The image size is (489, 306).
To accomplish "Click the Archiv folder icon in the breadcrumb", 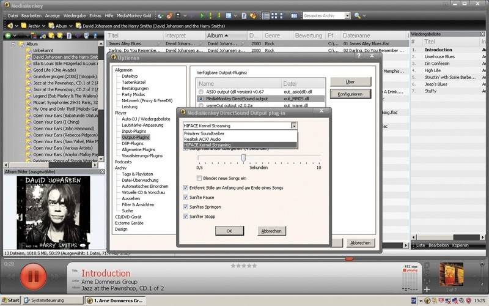I will tap(24, 26).
